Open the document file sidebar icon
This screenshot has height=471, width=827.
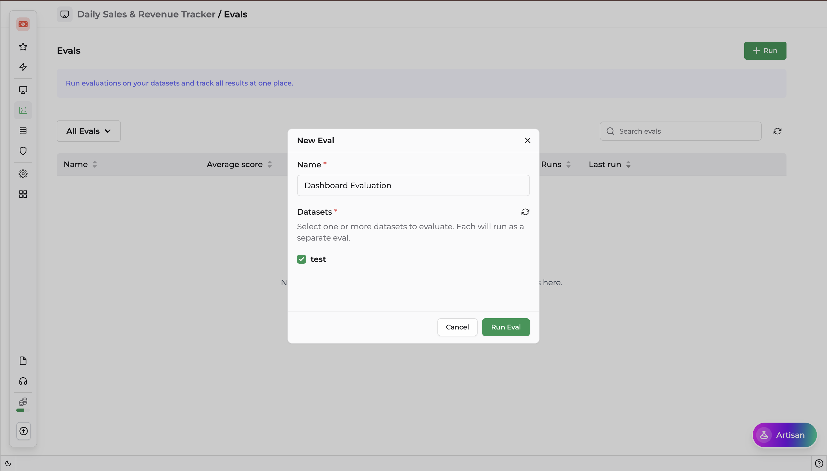point(23,361)
